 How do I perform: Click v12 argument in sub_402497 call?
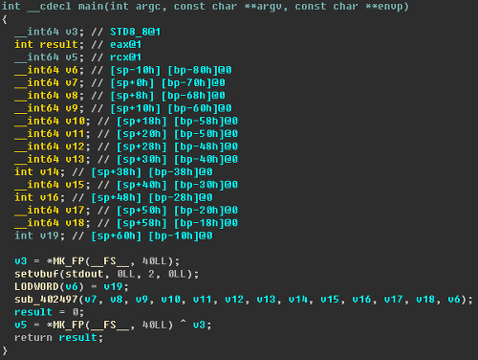click(x=234, y=300)
